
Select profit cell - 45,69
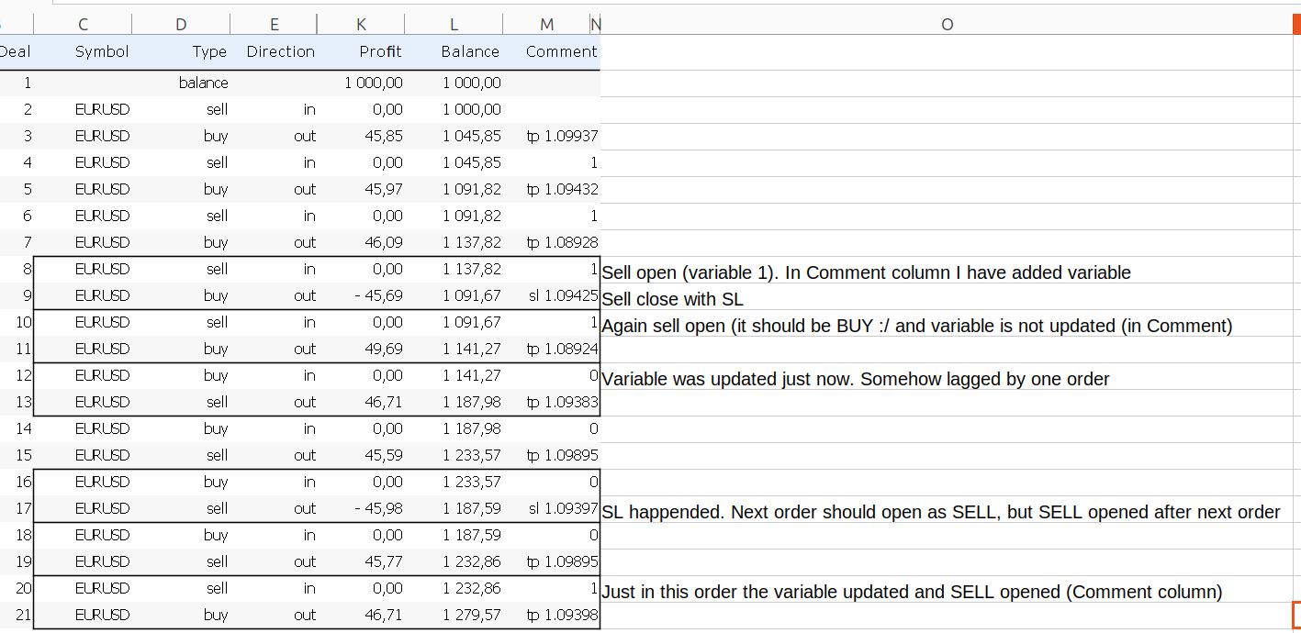(x=379, y=295)
